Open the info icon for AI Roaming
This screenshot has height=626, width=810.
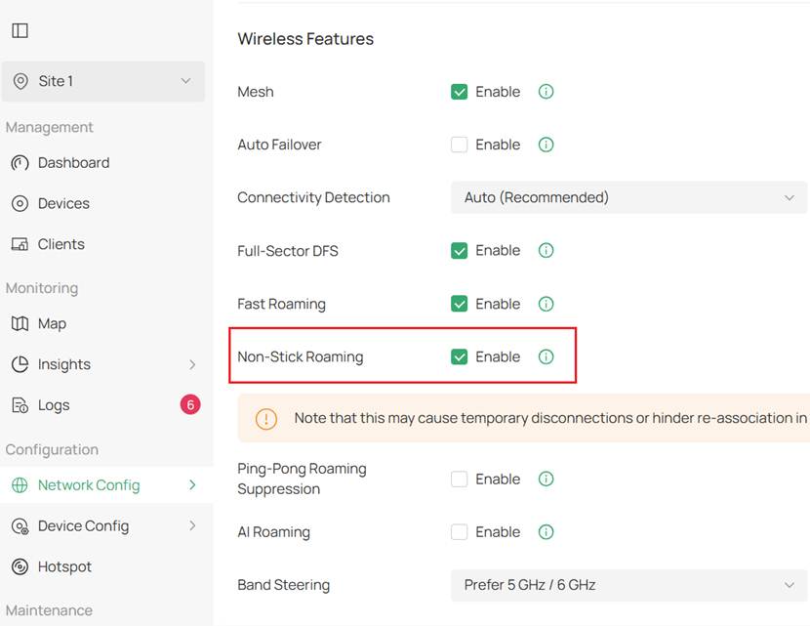[x=547, y=532]
